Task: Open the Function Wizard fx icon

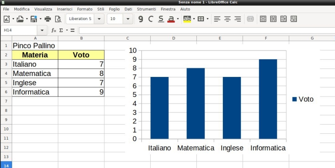Action: tap(54, 31)
